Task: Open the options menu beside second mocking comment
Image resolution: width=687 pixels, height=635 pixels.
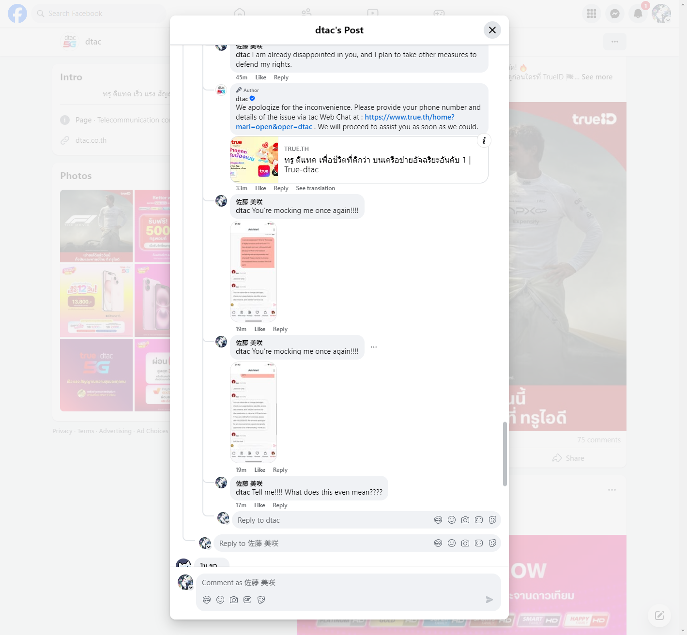Action: click(374, 347)
